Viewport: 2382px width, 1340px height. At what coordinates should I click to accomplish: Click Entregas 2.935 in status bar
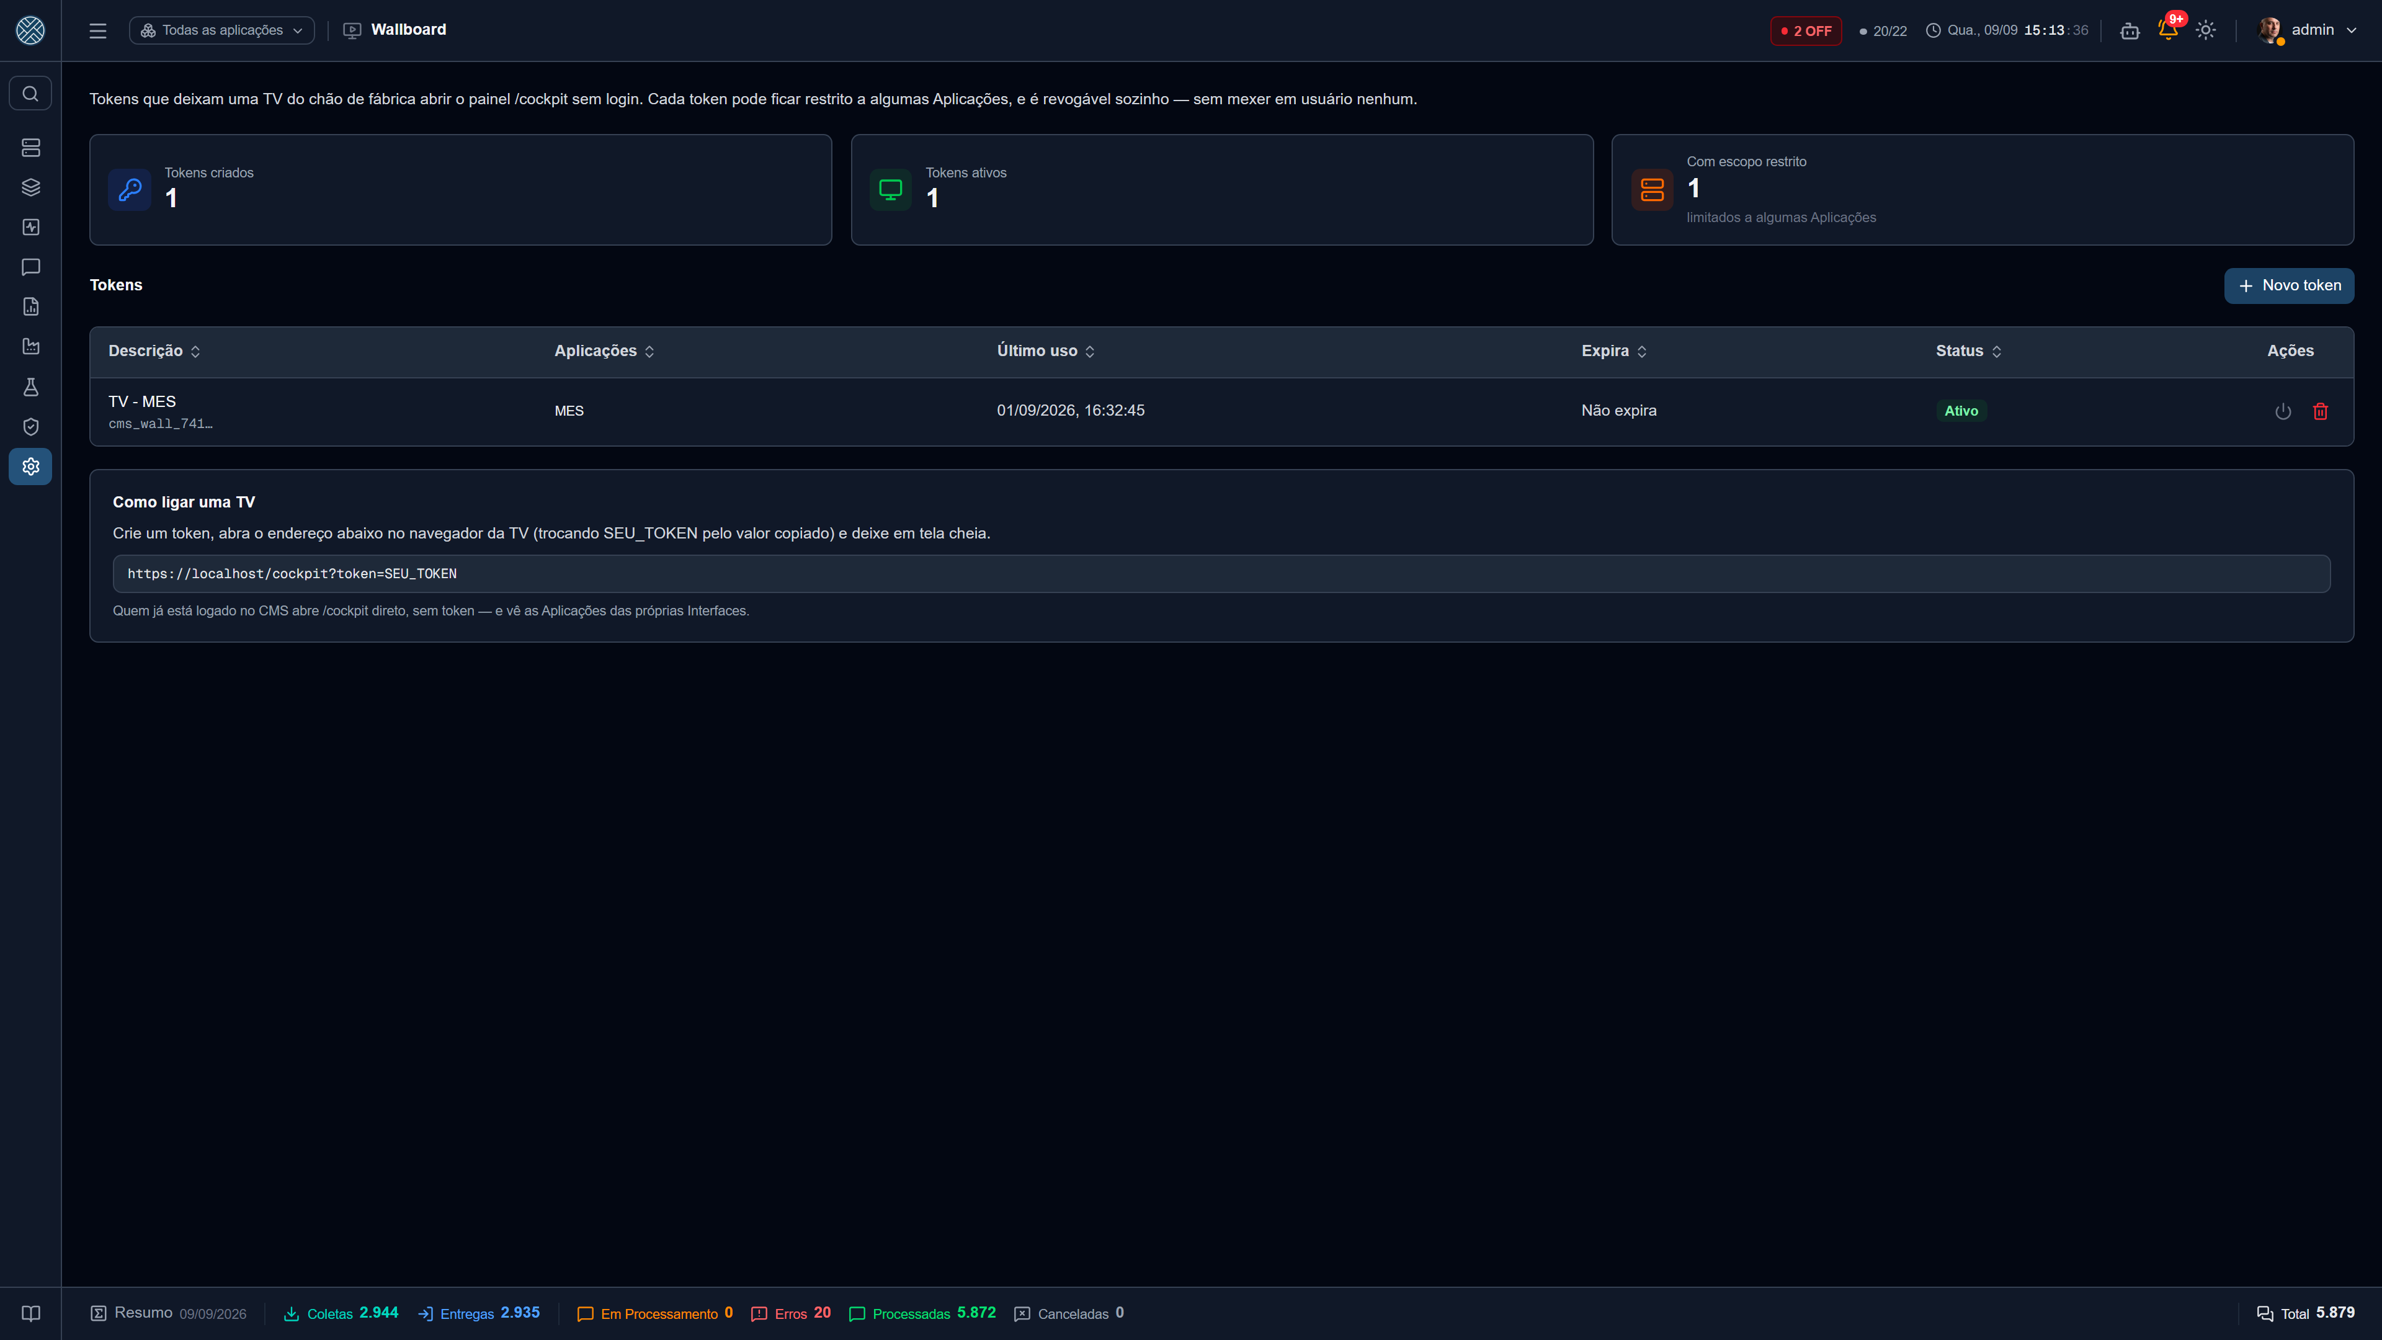479,1314
